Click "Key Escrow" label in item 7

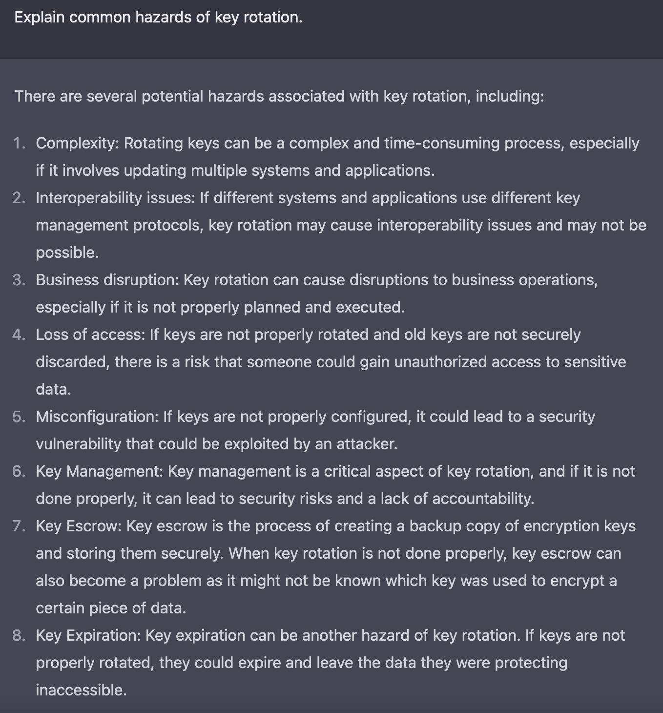tap(78, 526)
